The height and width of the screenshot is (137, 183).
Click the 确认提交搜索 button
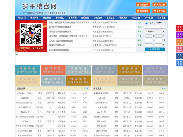[155, 49]
